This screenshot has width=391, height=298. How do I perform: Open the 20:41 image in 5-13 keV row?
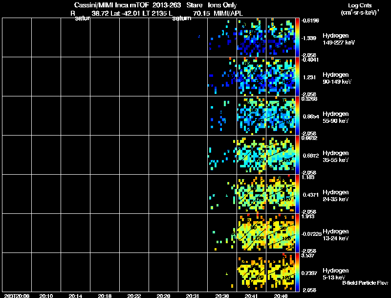(x=251, y=273)
